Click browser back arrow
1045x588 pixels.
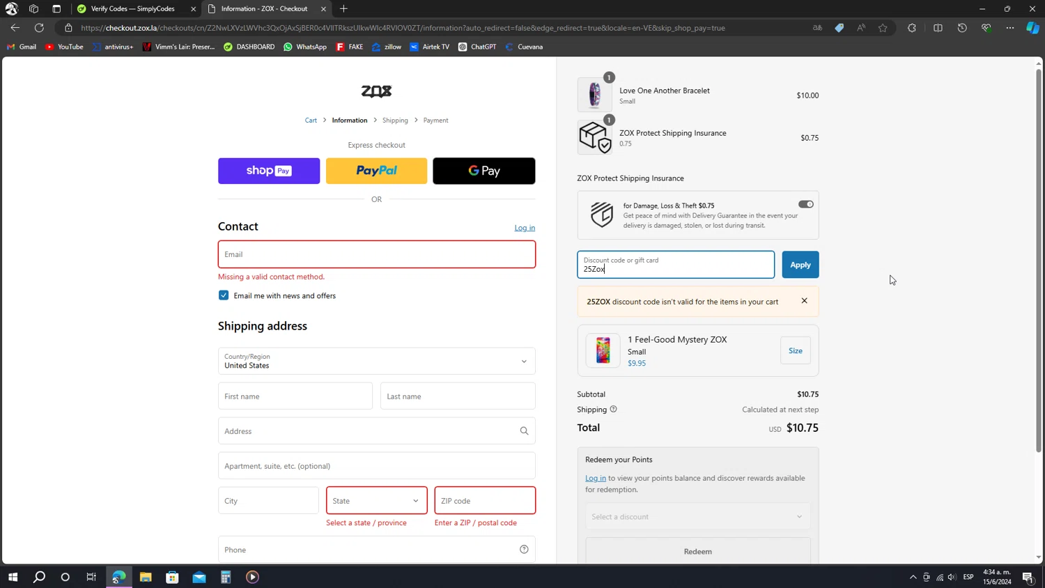tap(15, 28)
